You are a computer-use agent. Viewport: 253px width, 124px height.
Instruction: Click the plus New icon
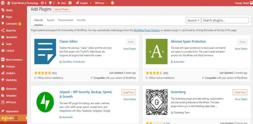pyautogui.click(x=59, y=3)
